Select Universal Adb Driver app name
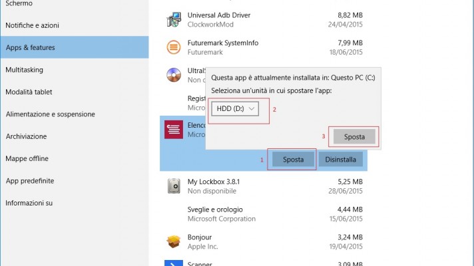This screenshot has width=474, height=266. tap(219, 15)
